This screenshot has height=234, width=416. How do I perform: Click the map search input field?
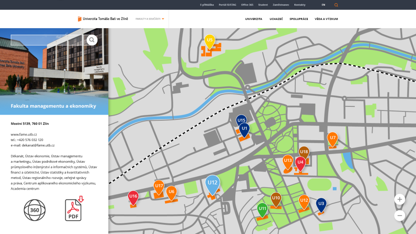click(x=48, y=40)
